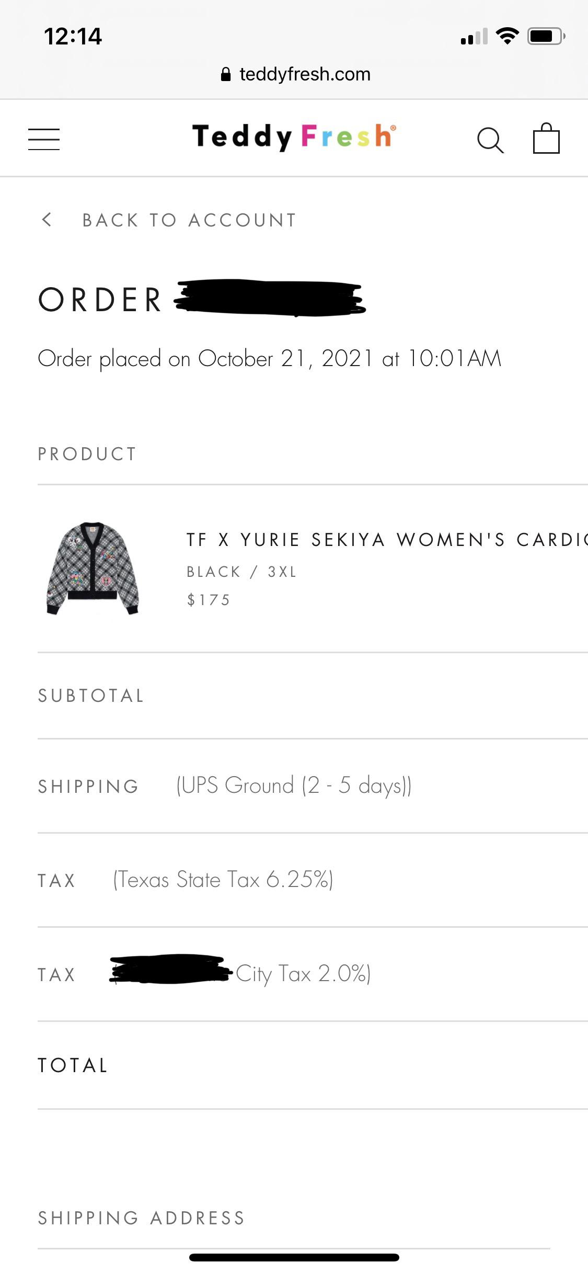Tap the cellular signal bars

474,37
